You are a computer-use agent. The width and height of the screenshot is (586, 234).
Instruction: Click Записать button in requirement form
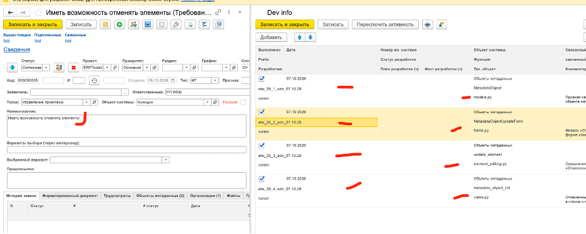coord(81,24)
